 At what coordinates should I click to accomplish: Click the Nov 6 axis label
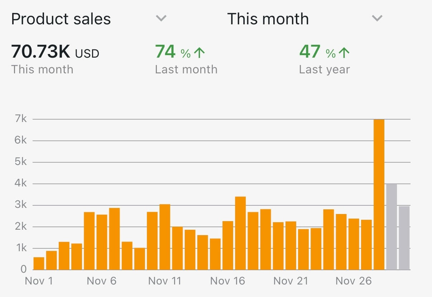click(101, 281)
